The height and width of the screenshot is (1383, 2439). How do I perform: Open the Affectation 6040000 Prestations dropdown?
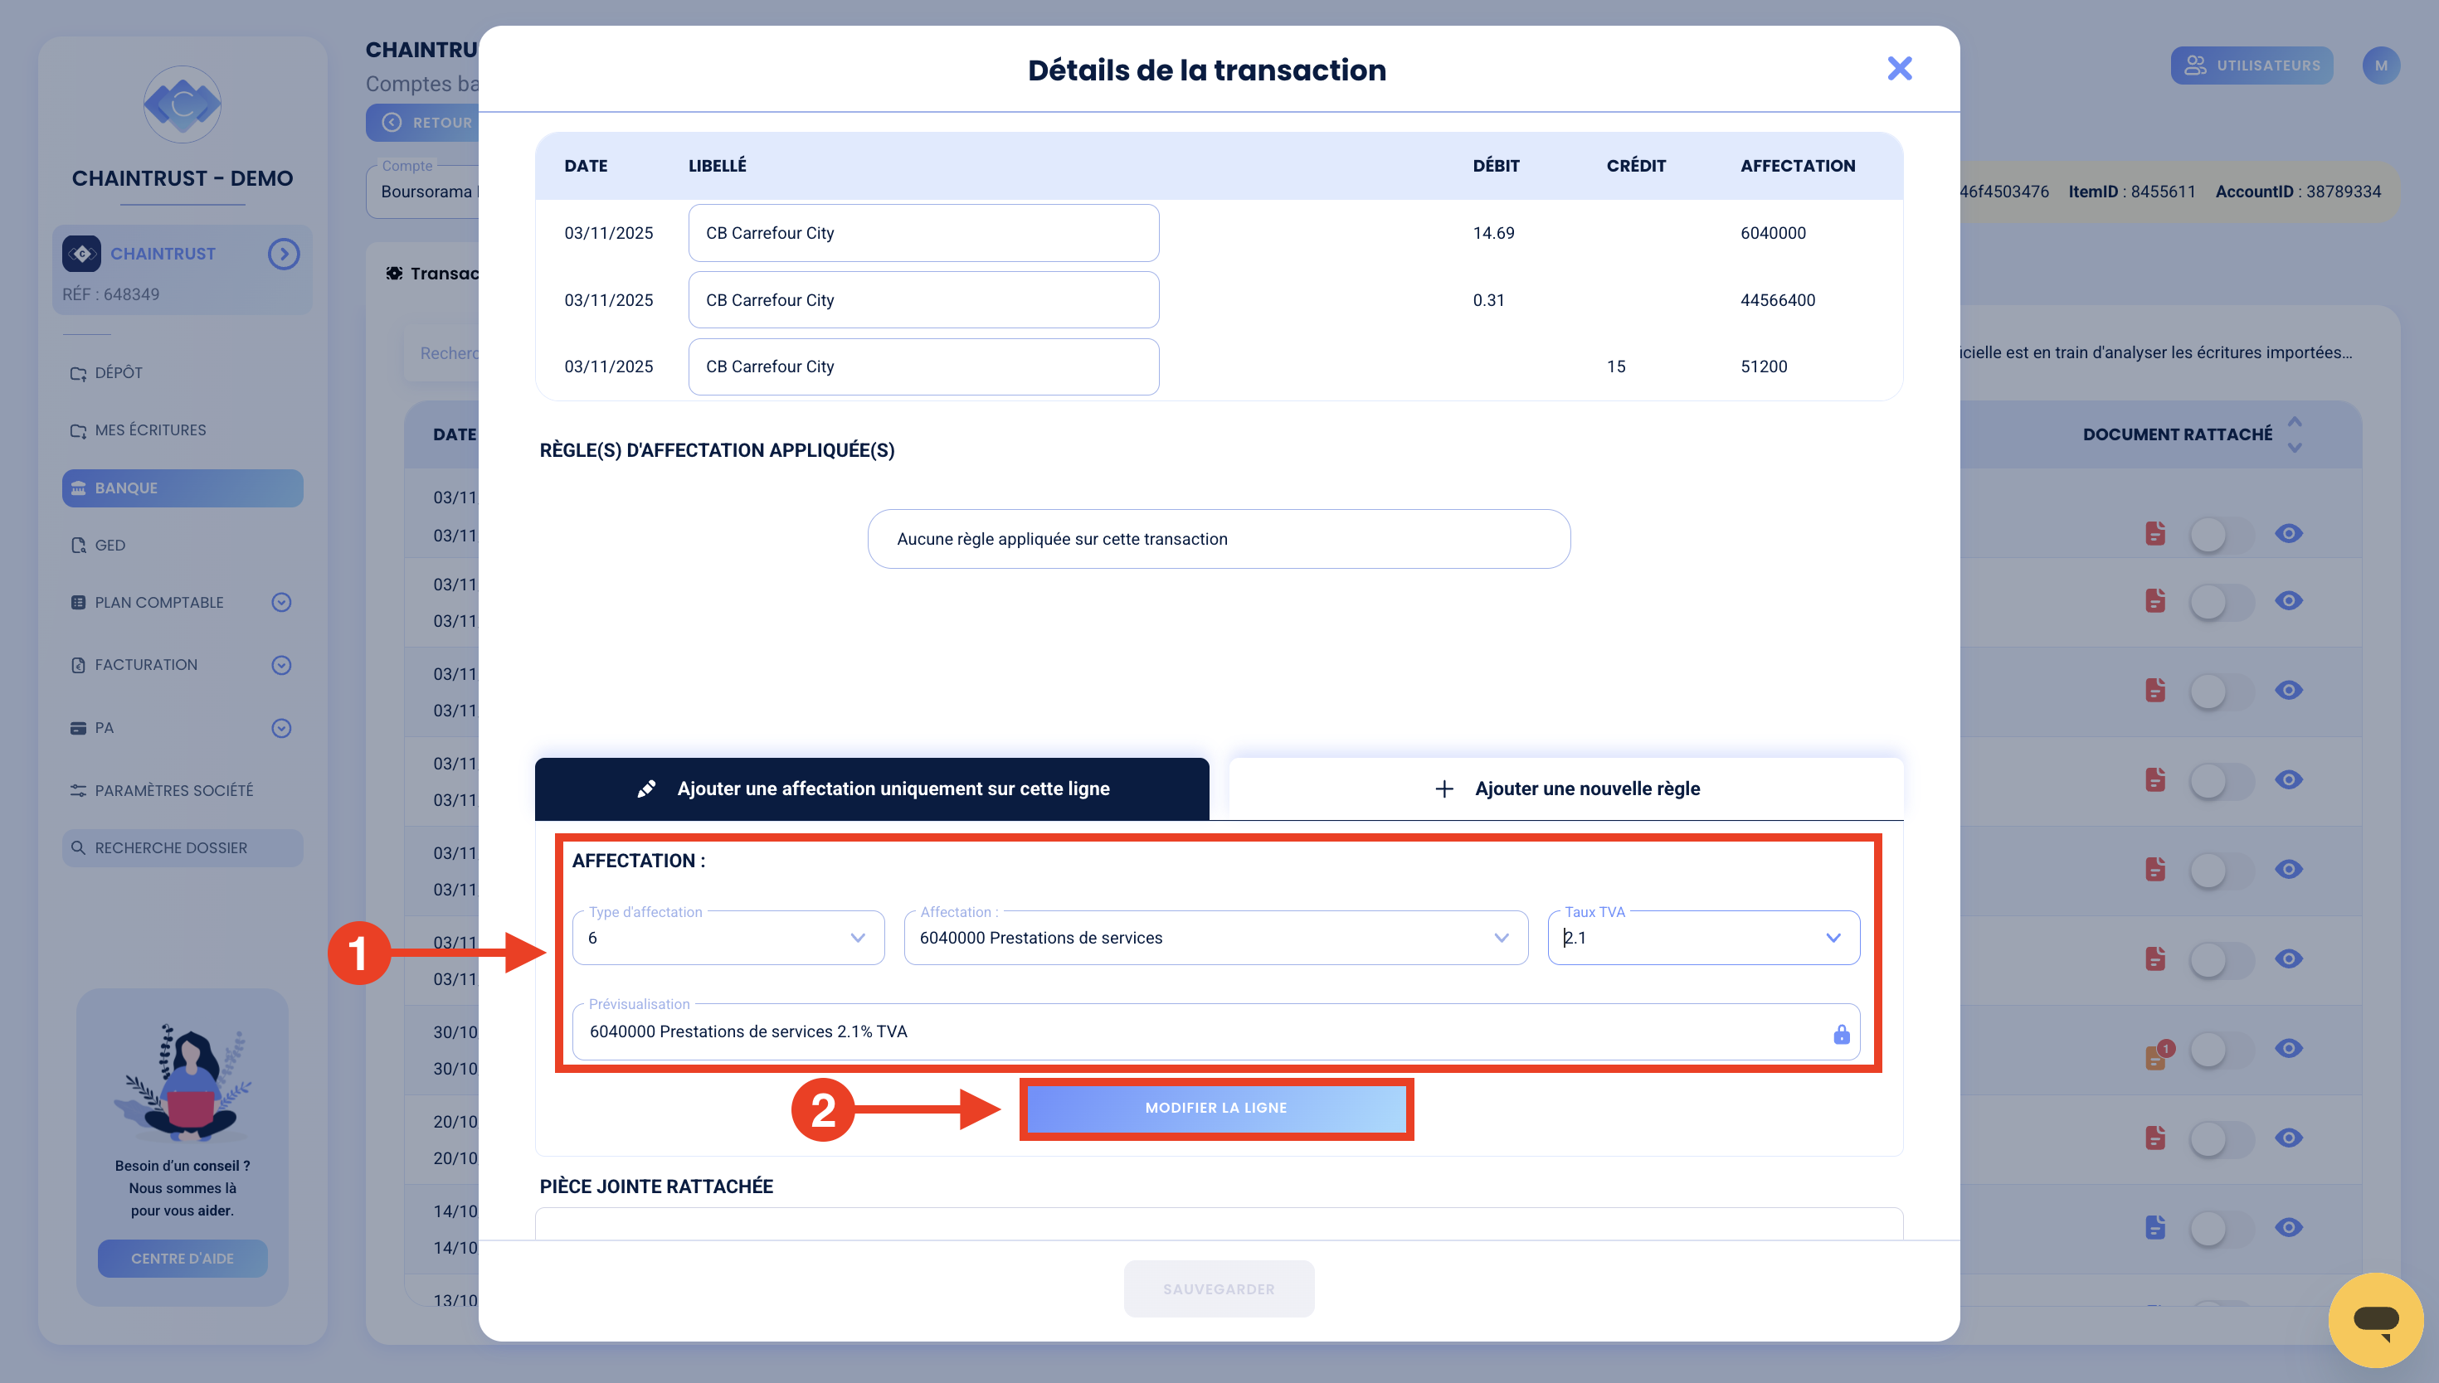(x=1216, y=938)
